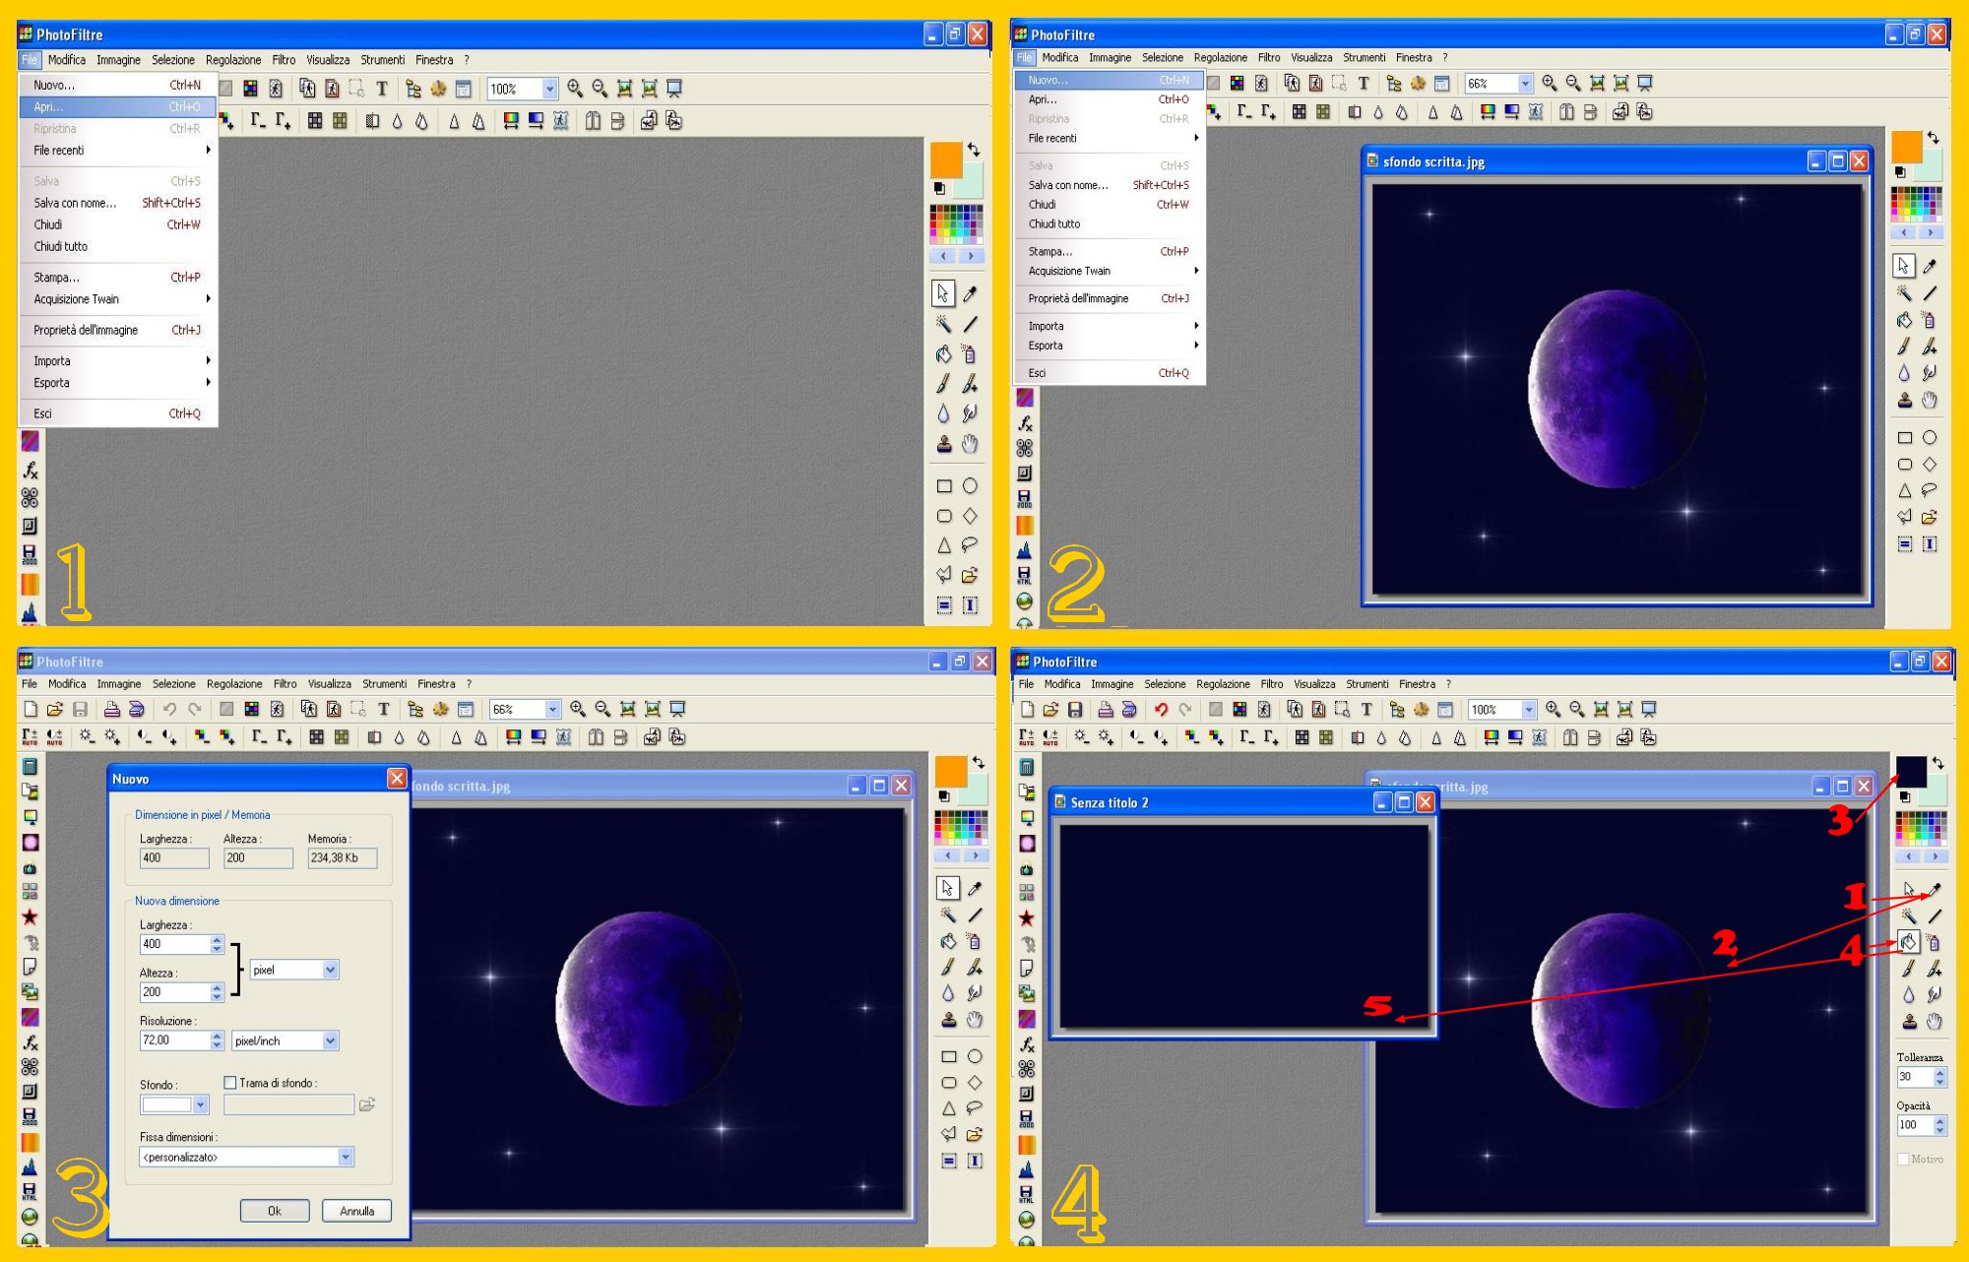Increase Opacità using the stepper arrows
The height and width of the screenshot is (1262, 1969).
[1939, 1120]
